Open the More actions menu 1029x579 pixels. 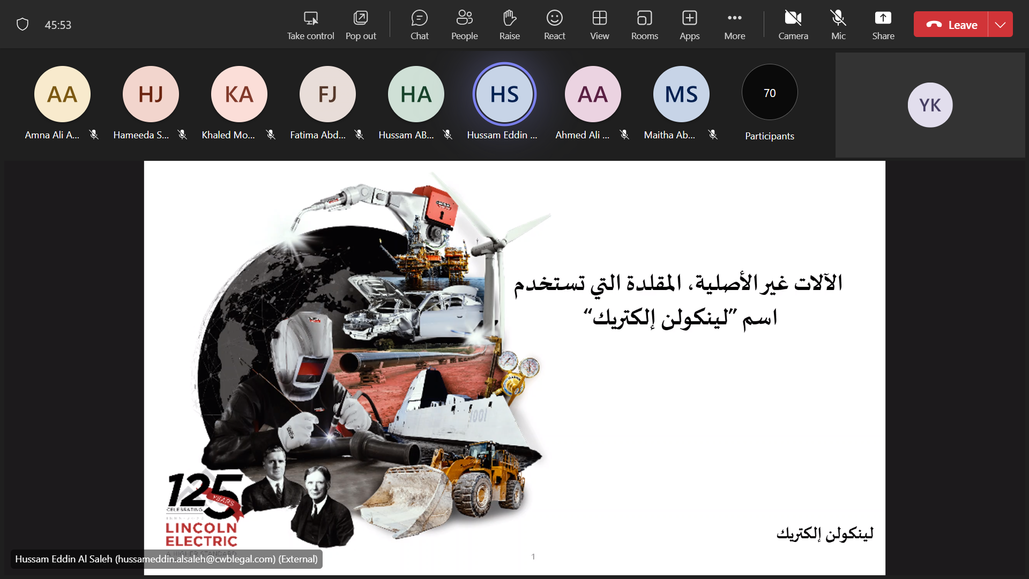(x=734, y=25)
